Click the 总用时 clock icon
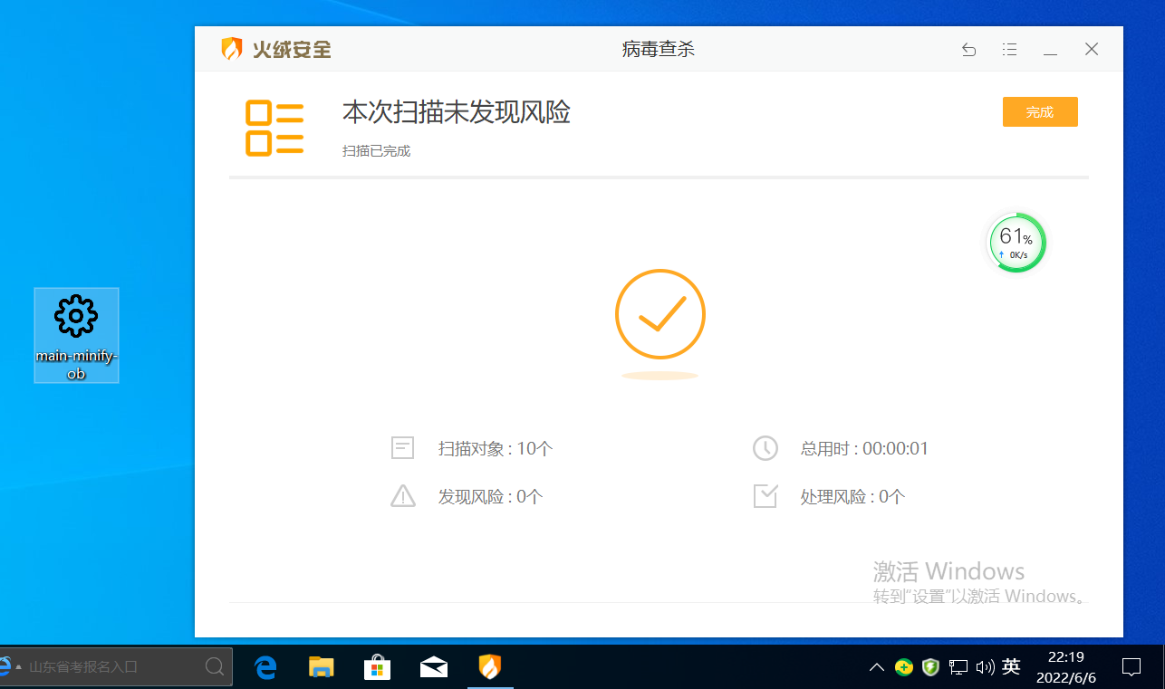Viewport: 1165px width, 689px height. coord(765,448)
